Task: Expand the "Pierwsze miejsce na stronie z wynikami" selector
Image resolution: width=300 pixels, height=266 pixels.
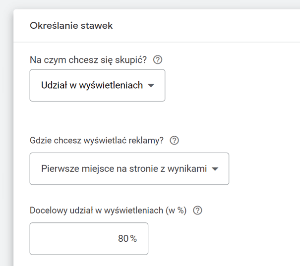Action: [129, 169]
